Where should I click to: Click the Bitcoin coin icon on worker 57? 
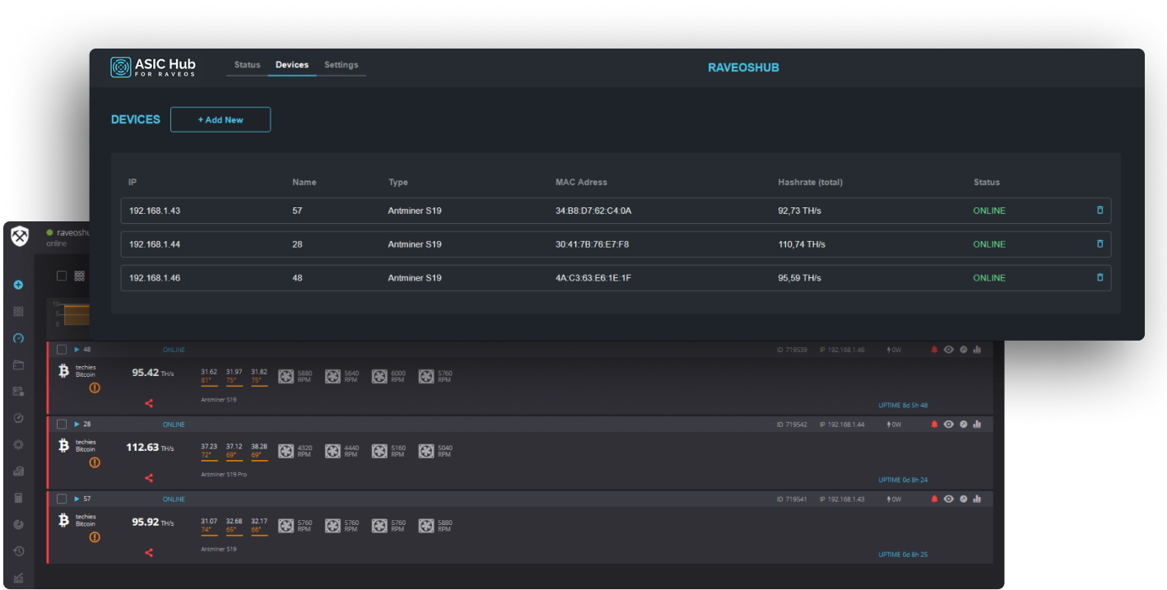pyautogui.click(x=63, y=520)
